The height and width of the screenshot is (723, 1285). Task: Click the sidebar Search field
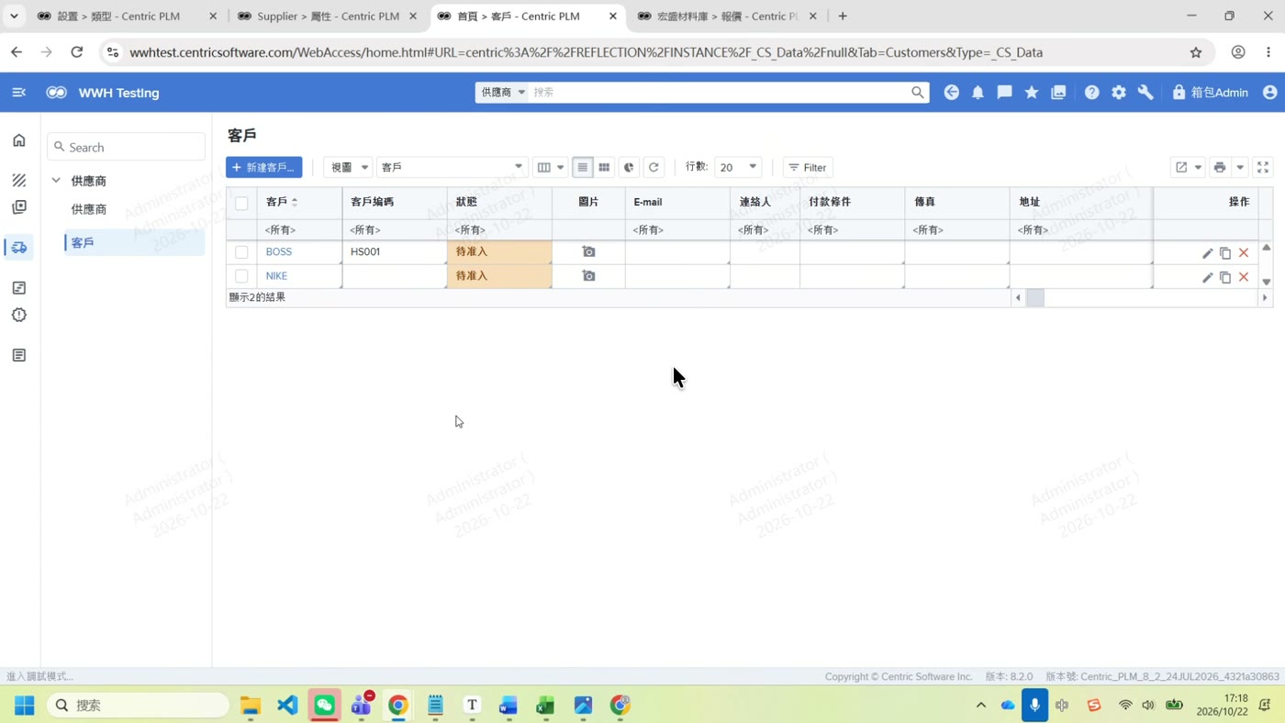click(x=127, y=147)
